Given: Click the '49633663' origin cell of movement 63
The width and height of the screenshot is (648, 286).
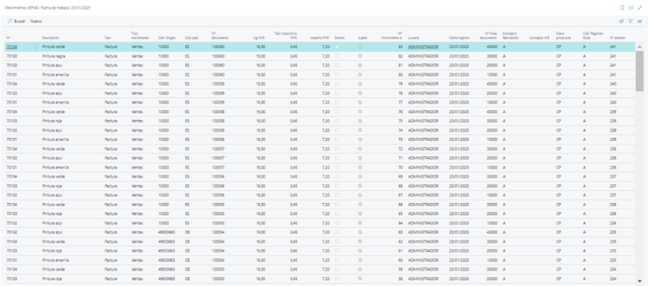Looking at the screenshot, I should [167, 232].
